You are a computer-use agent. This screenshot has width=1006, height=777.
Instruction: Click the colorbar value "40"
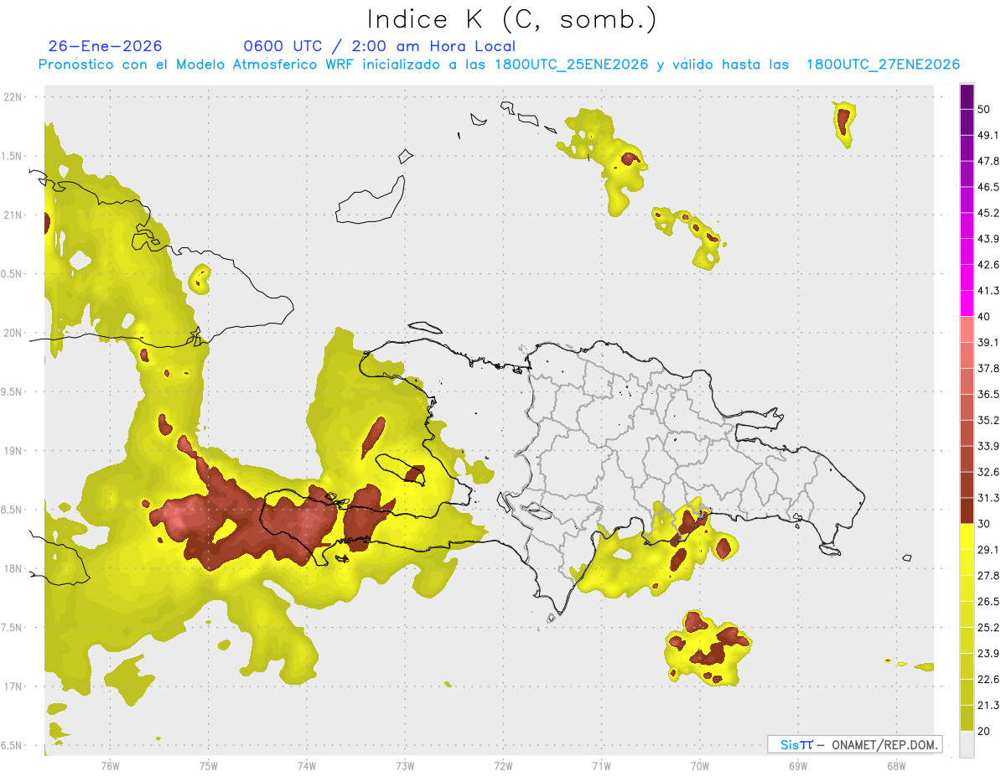click(x=984, y=317)
